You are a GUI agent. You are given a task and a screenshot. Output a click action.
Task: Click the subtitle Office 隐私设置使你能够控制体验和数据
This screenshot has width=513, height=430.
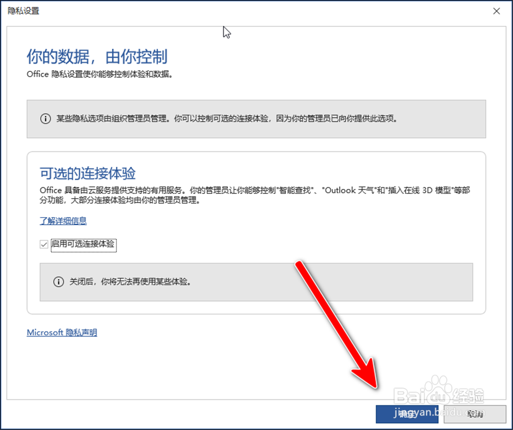(100, 74)
